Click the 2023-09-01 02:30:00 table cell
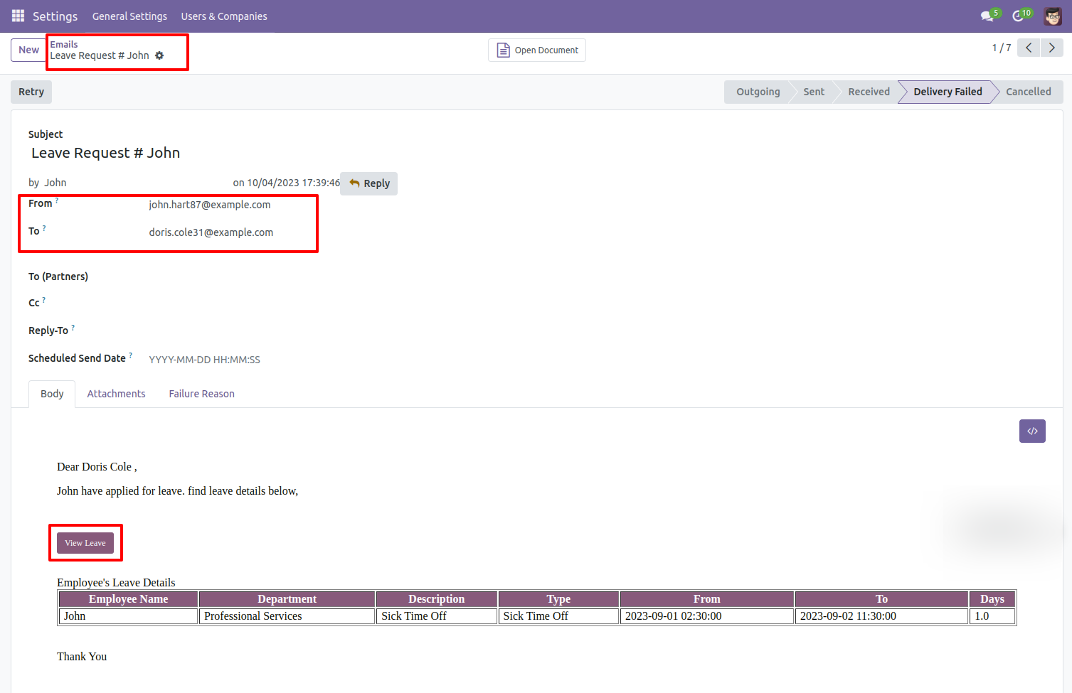 coord(706,616)
